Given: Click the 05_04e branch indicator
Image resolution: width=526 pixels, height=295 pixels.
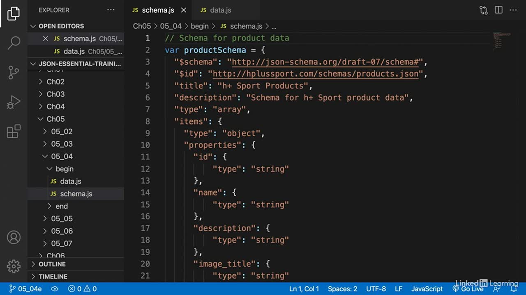Looking at the screenshot, I should pyautogui.click(x=25, y=289).
